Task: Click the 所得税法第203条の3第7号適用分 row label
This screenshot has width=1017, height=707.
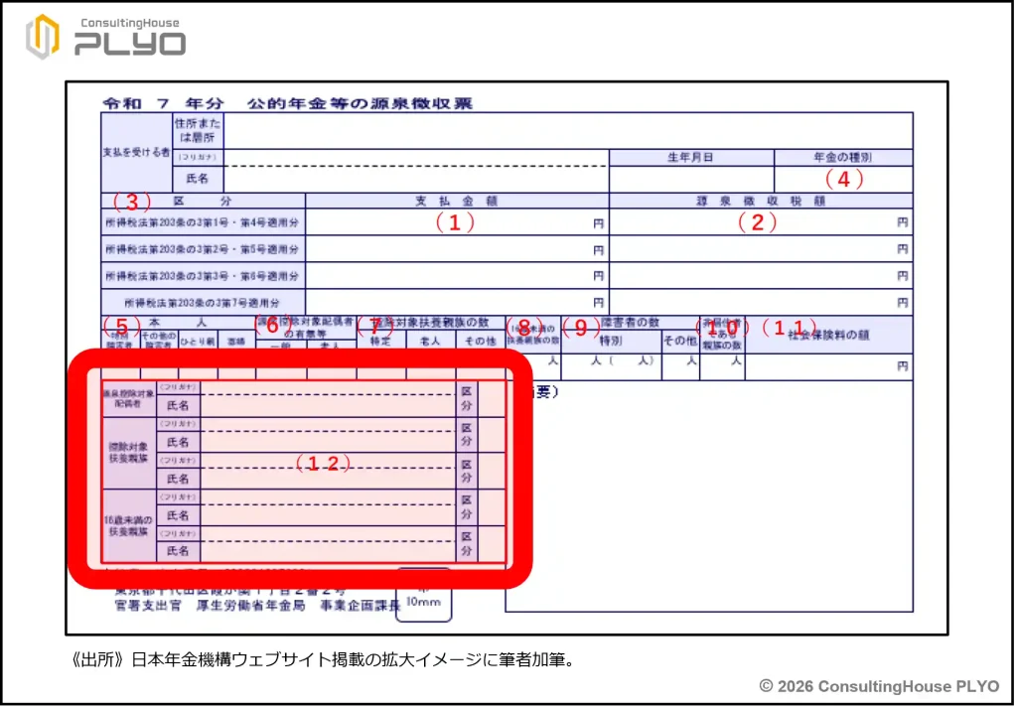Action: (x=203, y=302)
